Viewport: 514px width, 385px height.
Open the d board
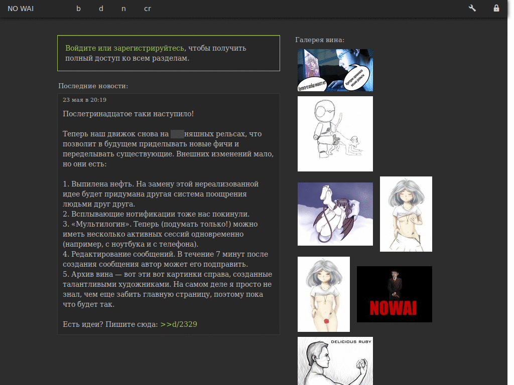coord(101,9)
